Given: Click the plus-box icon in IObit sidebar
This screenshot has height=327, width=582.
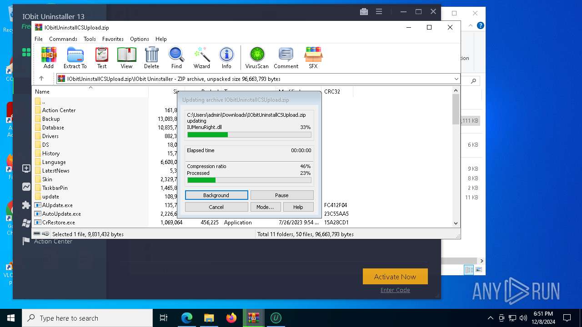Looking at the screenshot, I should click(26, 168).
